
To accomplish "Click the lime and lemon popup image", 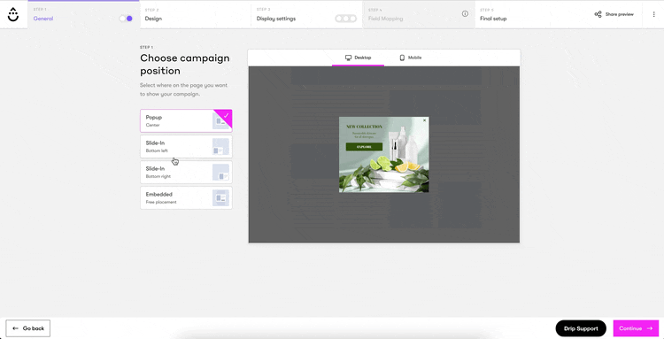I will pyautogui.click(x=383, y=155).
